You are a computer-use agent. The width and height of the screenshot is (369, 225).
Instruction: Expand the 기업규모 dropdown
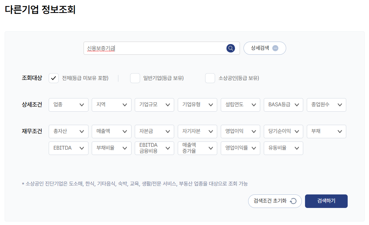click(x=154, y=105)
